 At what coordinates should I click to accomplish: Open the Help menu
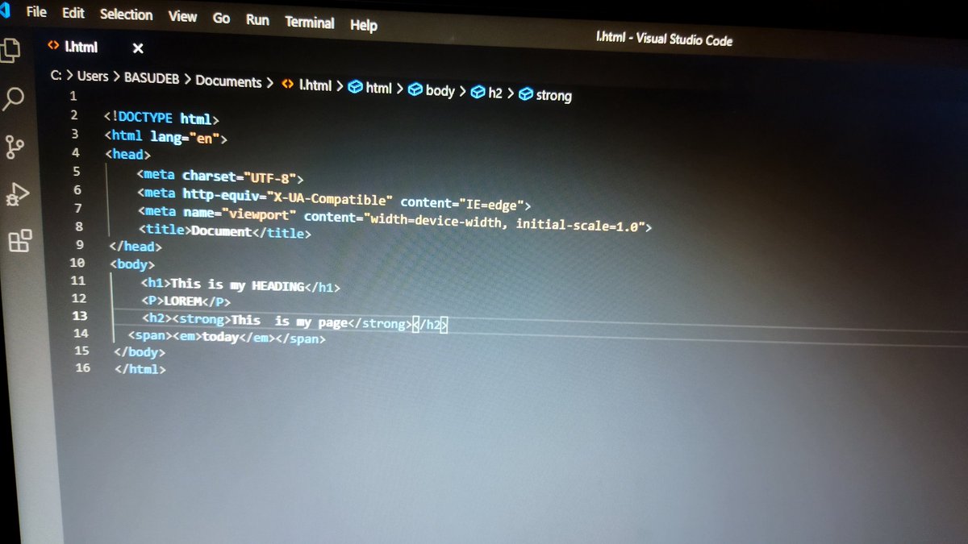[364, 25]
